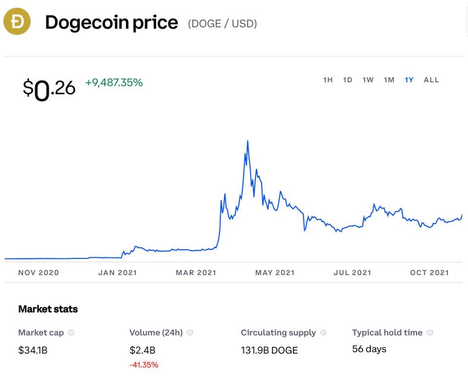Click the OCT 2021 axis label
This screenshot has width=468, height=378.
click(429, 273)
